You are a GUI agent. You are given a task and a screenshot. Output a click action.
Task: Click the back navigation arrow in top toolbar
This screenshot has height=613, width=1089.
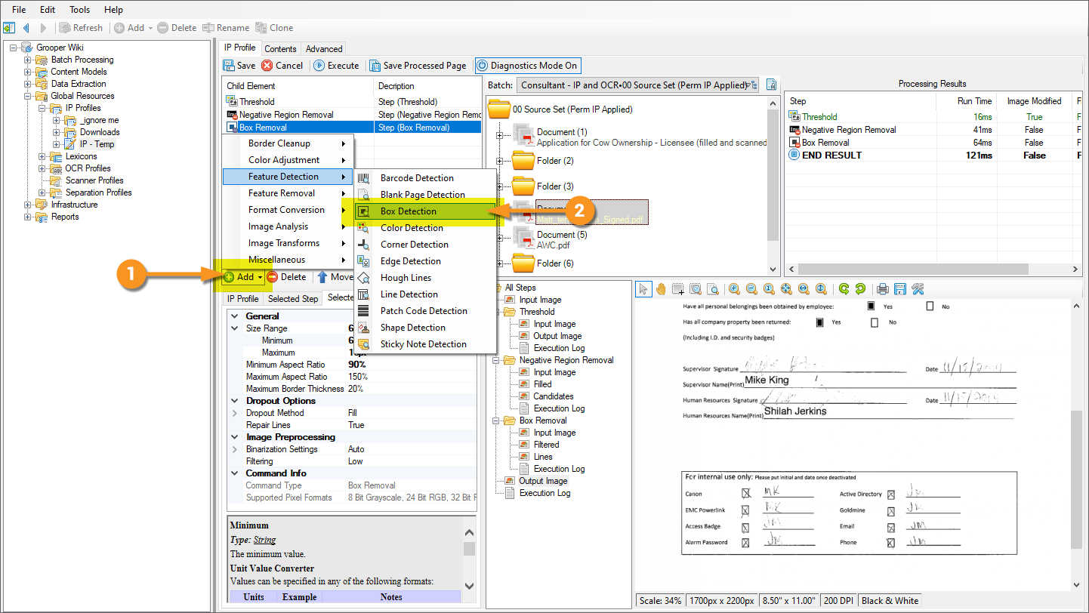26,28
